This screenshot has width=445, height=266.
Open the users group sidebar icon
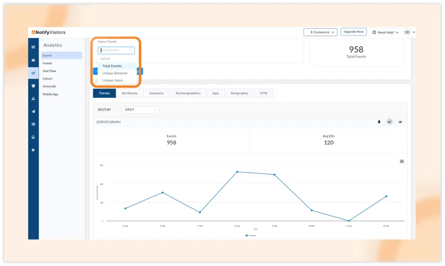tap(33, 86)
